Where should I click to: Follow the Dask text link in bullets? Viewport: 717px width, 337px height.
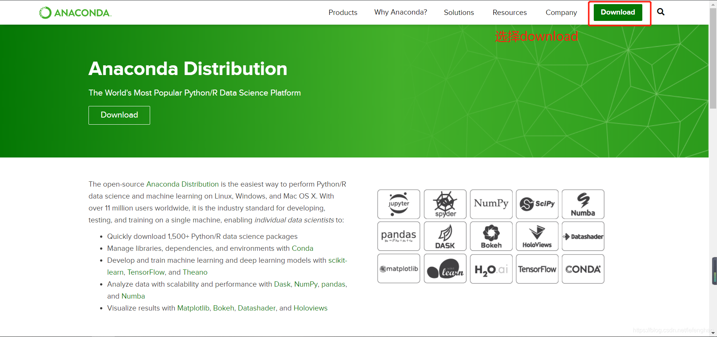pyautogui.click(x=282, y=284)
